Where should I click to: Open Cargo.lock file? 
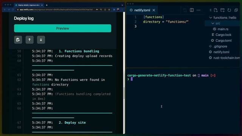(223, 35)
